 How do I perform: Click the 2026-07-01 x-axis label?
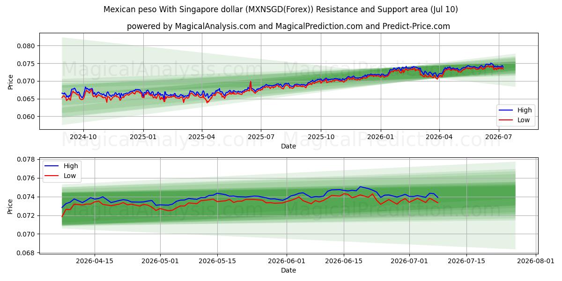[x=409, y=261]
